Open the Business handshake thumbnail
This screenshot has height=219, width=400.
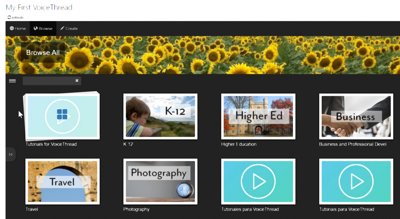(x=356, y=116)
